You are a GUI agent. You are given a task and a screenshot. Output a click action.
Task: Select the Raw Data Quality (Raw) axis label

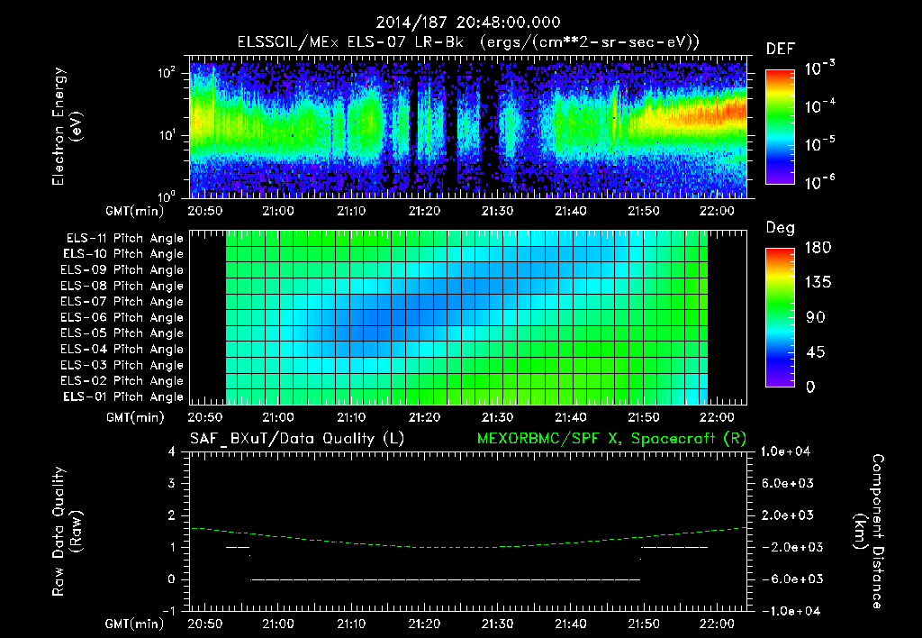point(67,532)
